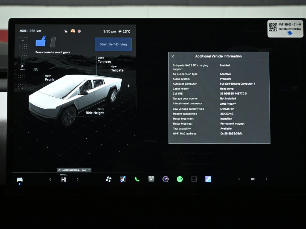
Task: Toggle the auto headlights indicator
Action: [x=36, y=69]
